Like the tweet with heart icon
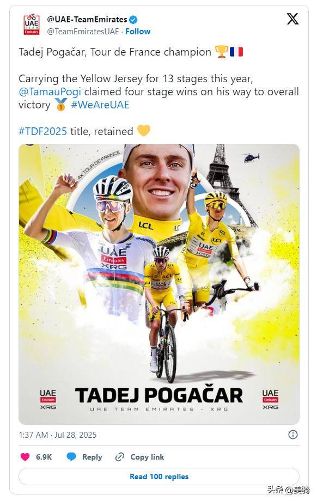317x501 pixels. (25, 457)
